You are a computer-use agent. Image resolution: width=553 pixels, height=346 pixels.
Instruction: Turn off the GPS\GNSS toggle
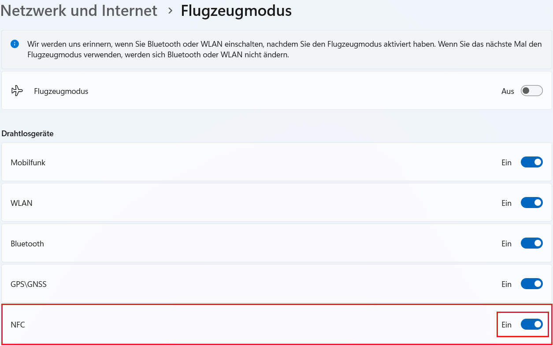(x=531, y=284)
